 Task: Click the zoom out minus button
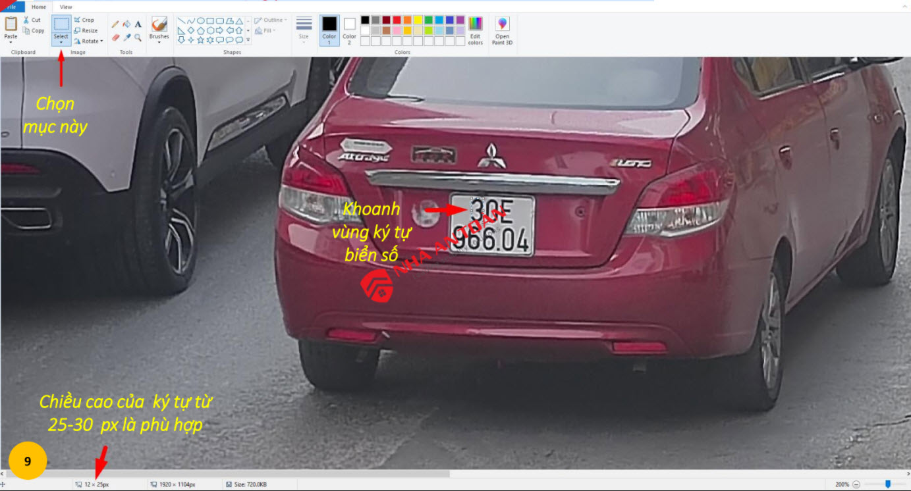tap(856, 484)
